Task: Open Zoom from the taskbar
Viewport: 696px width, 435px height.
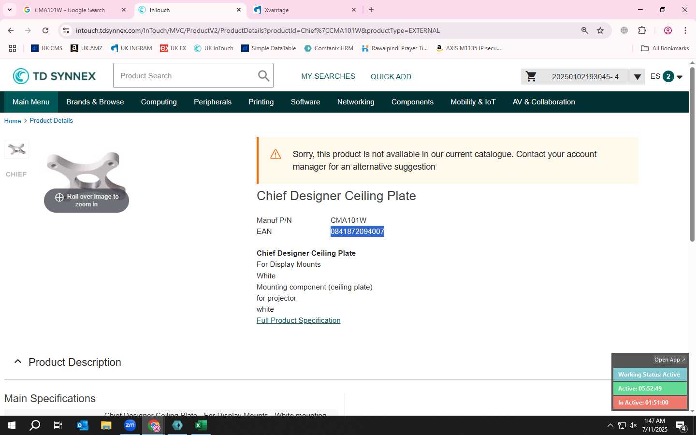Action: click(x=130, y=425)
